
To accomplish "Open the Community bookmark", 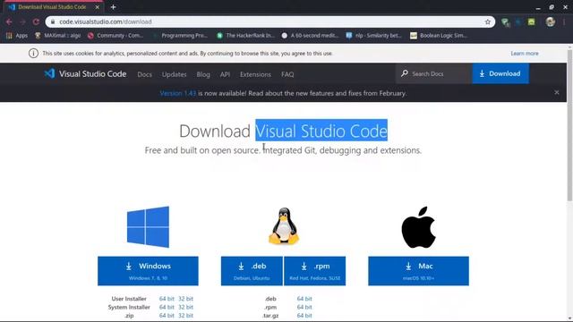I will (115, 36).
